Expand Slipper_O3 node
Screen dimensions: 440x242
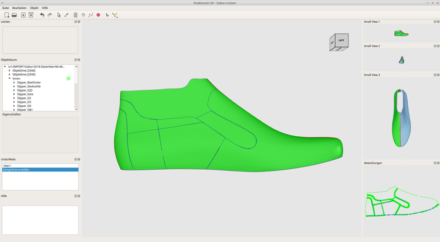pos(14,102)
